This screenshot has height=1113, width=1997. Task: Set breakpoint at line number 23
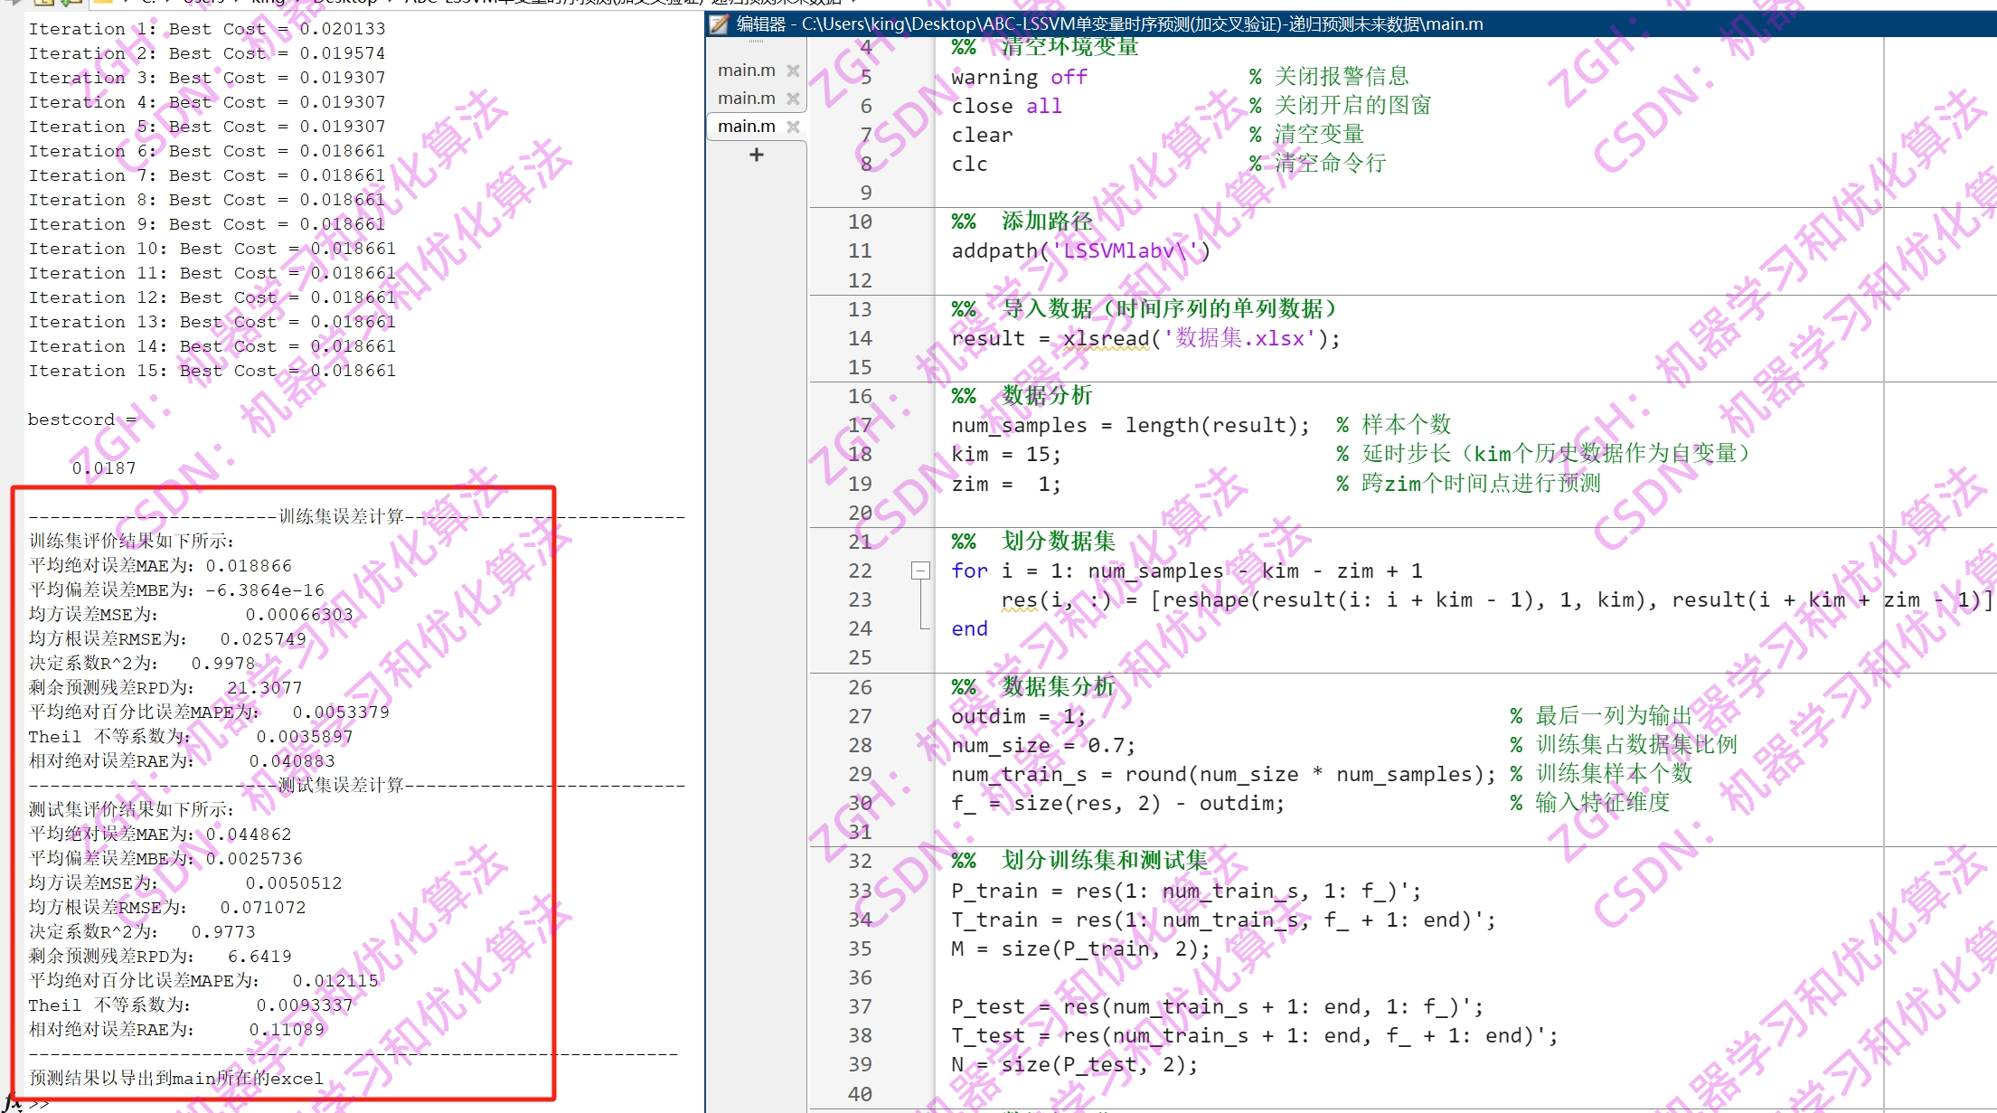point(860,599)
